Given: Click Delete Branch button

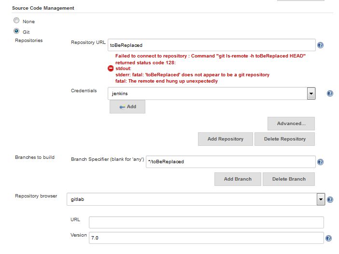Looking at the screenshot, I should click(289, 179).
